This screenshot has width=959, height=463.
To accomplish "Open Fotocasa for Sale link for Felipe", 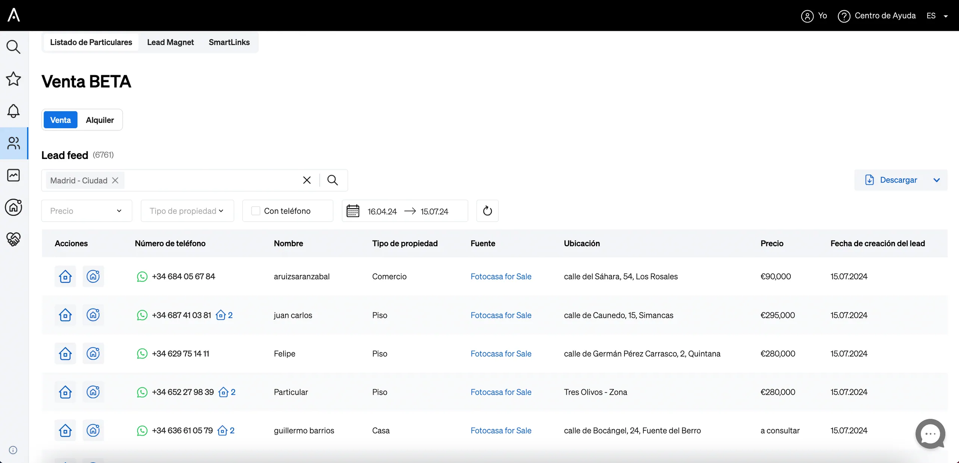I will (x=501, y=354).
